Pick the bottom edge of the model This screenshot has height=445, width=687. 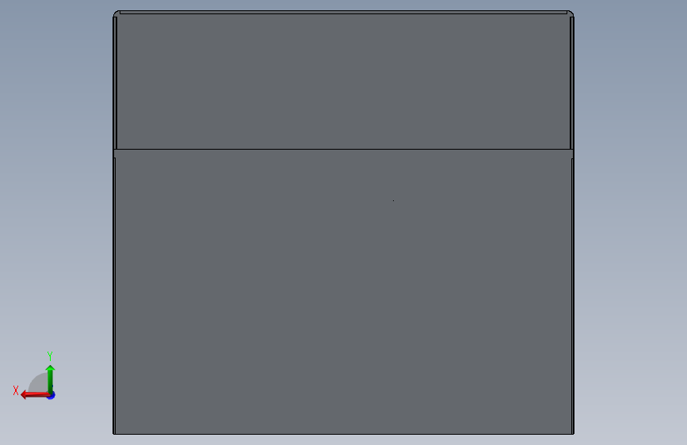(x=344, y=434)
